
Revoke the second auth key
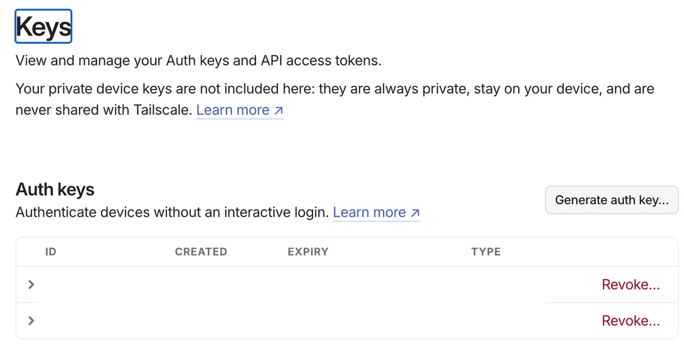[631, 321]
